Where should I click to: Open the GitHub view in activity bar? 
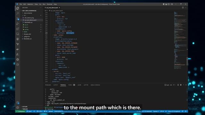18,39
